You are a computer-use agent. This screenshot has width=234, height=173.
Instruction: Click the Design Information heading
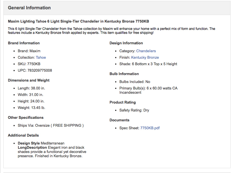click(x=126, y=43)
